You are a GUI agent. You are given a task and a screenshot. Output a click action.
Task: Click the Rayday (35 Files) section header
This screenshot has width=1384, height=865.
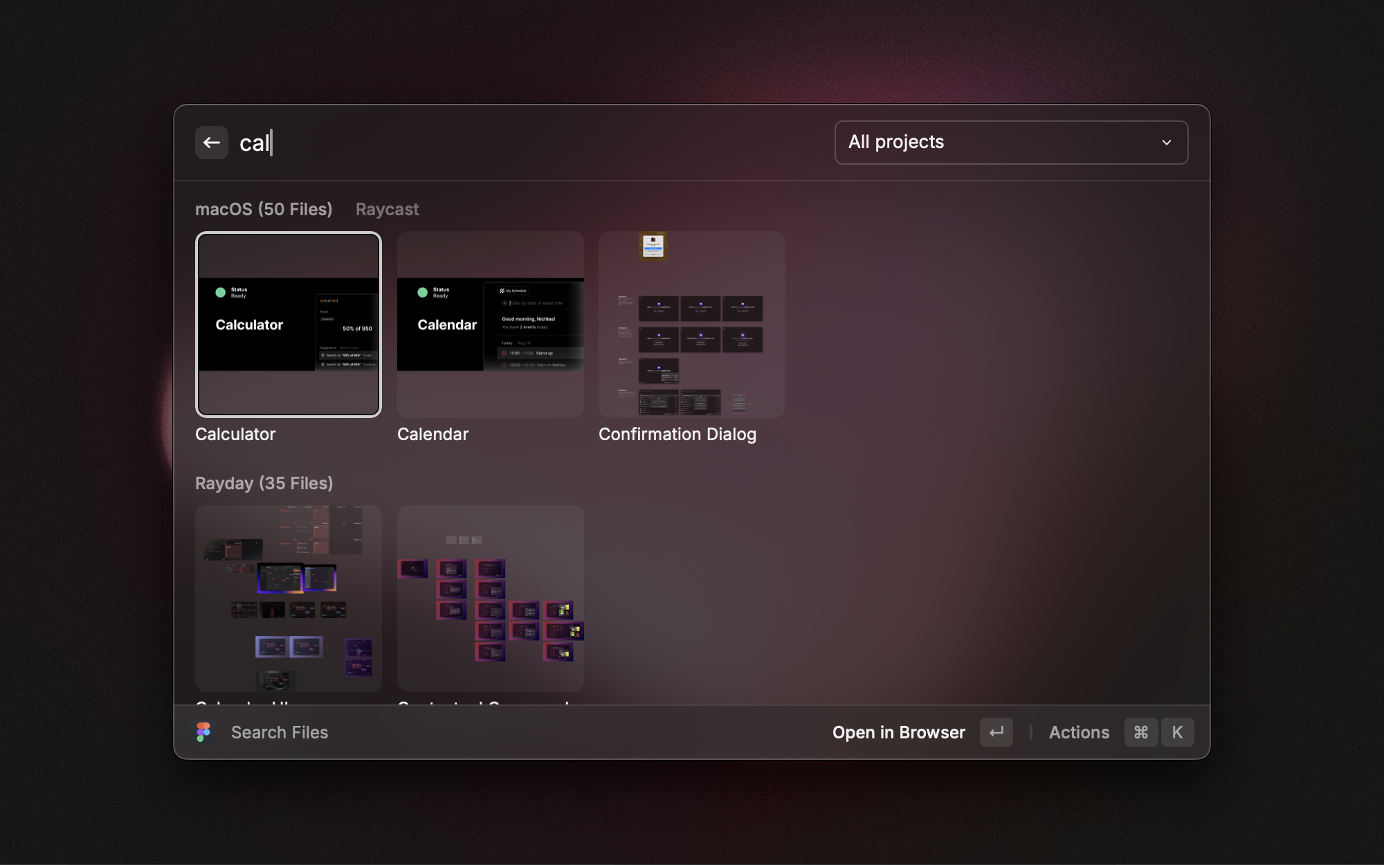264,483
